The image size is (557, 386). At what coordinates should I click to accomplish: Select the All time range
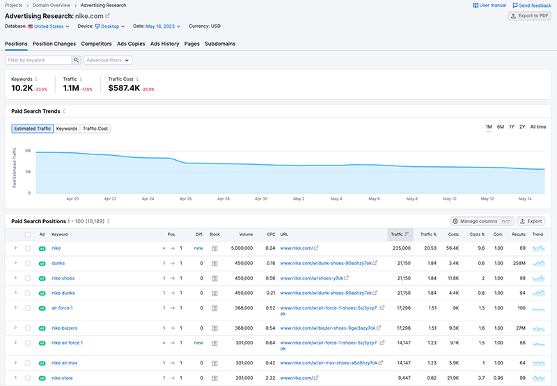pyautogui.click(x=538, y=127)
